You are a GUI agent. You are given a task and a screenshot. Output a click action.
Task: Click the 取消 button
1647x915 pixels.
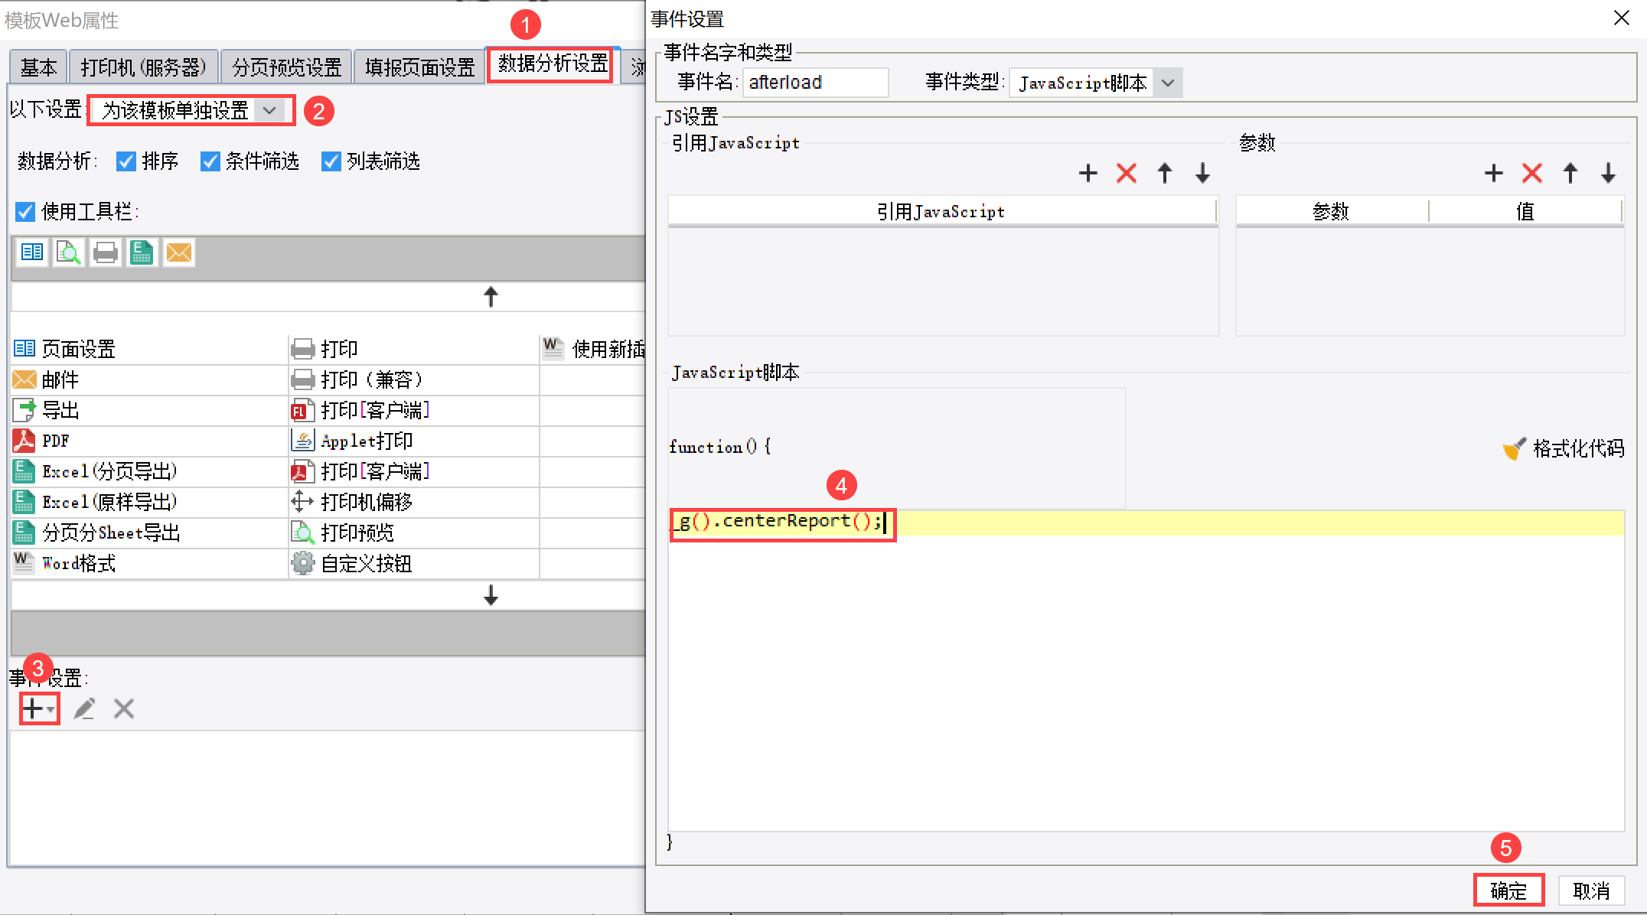[1591, 891]
